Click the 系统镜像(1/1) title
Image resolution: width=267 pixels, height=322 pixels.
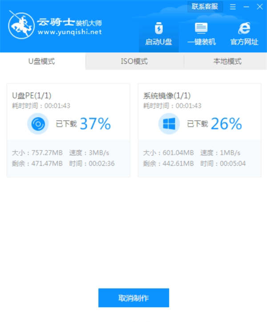pos(167,95)
